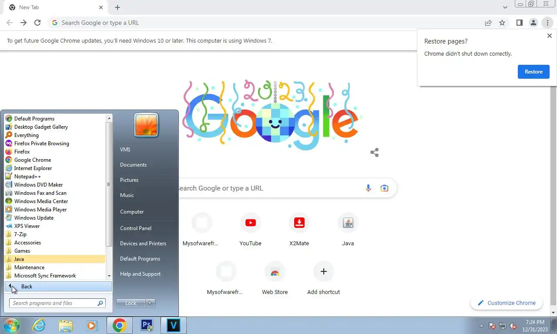Dismiss the Restore pages popup
Image resolution: width=557 pixels, height=334 pixels.
tap(549, 36)
